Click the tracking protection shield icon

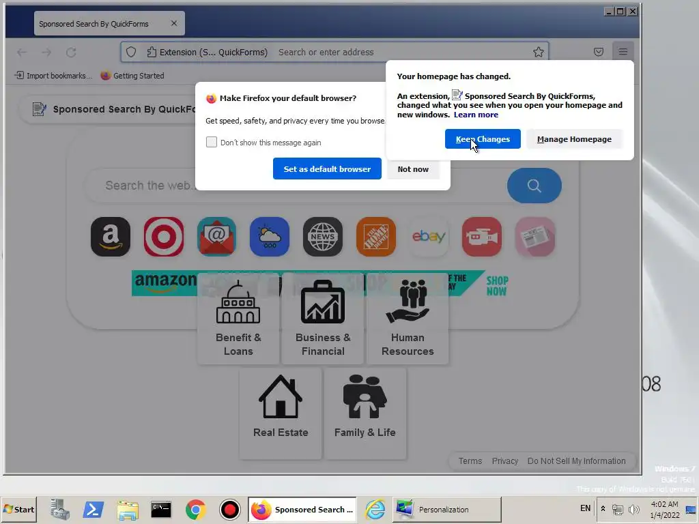[131, 52]
